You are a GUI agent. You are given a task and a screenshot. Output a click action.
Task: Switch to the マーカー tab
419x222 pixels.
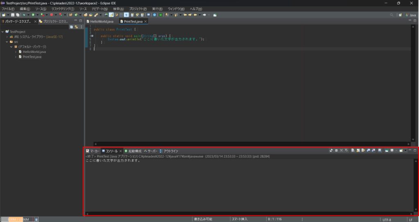coord(92,151)
